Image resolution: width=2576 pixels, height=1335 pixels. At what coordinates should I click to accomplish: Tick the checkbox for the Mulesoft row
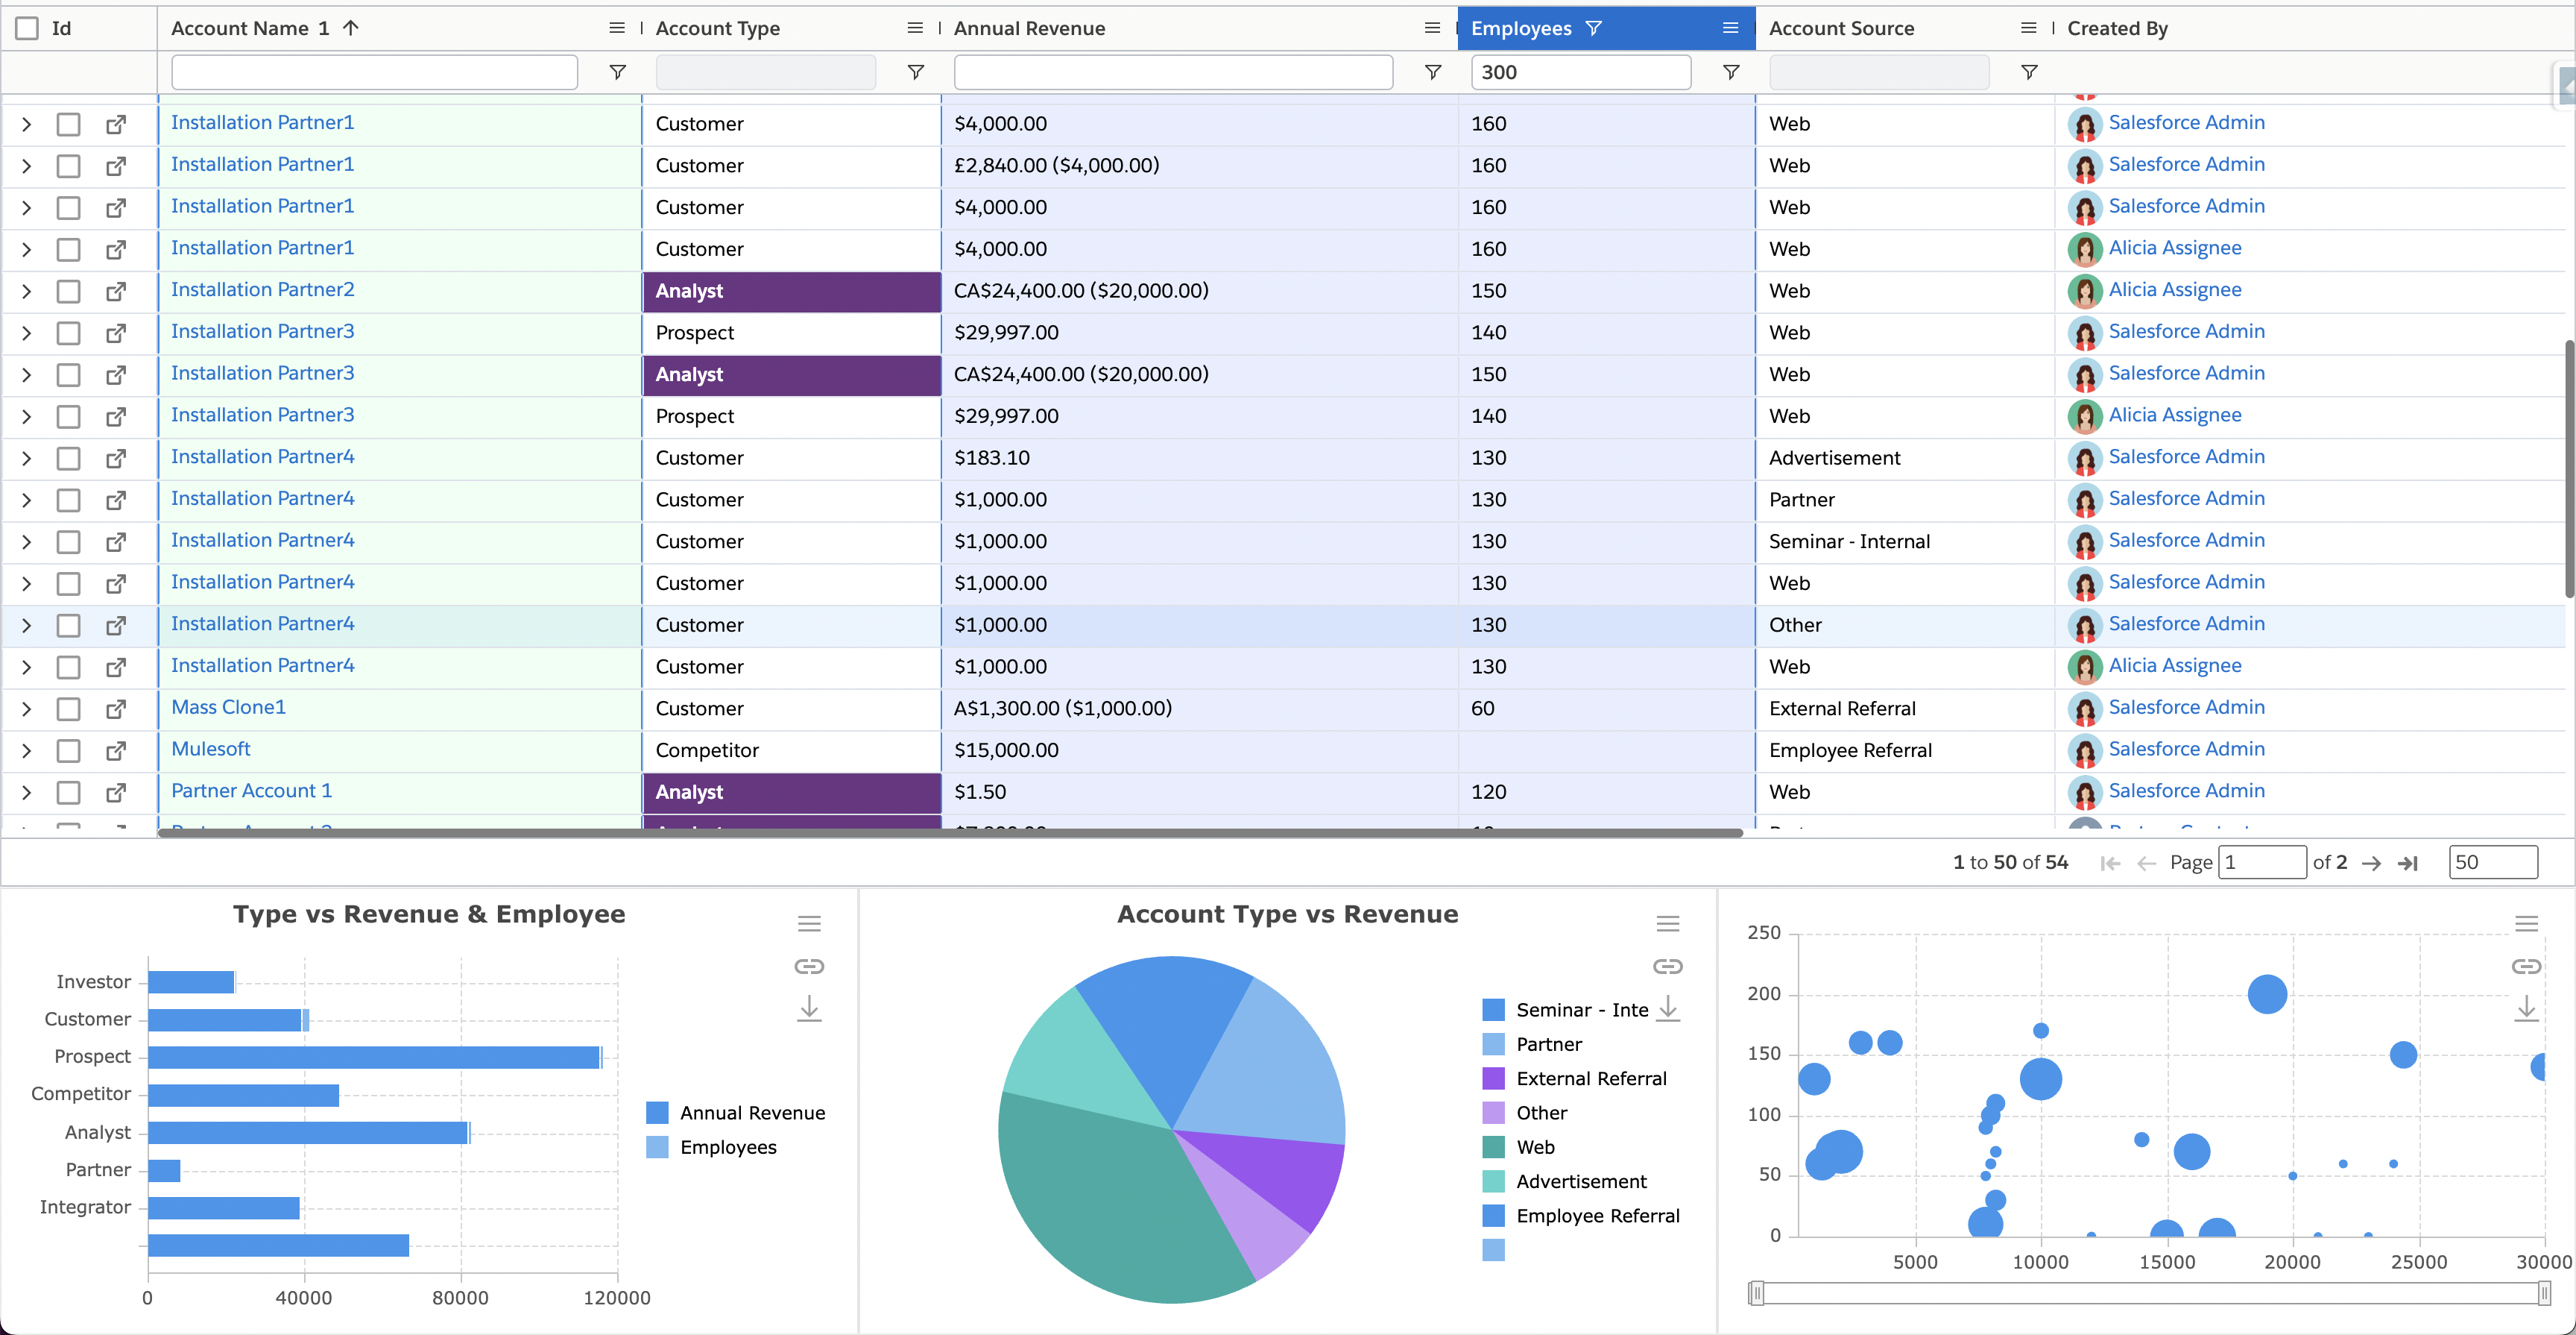coord(68,750)
